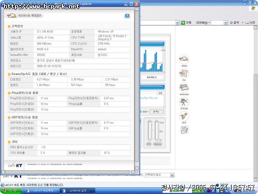Select the "1.44 Mbps" max upload value
Viewport: 258px width, 194px height.
click(43, 85)
